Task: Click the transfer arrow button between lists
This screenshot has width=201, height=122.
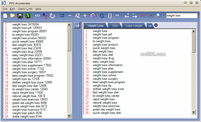Action: click(77, 25)
